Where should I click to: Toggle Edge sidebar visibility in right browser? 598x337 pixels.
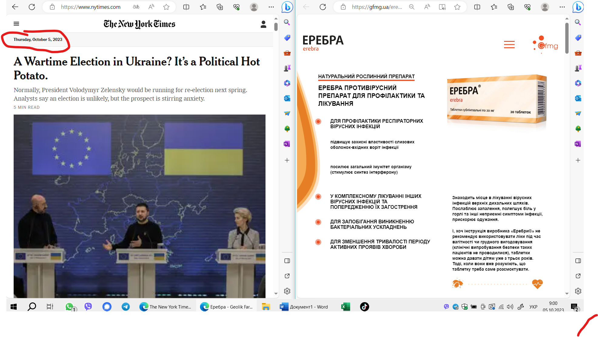pos(578,261)
